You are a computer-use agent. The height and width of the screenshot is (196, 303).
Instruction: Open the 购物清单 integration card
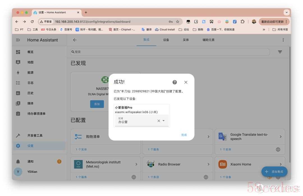click(105, 137)
